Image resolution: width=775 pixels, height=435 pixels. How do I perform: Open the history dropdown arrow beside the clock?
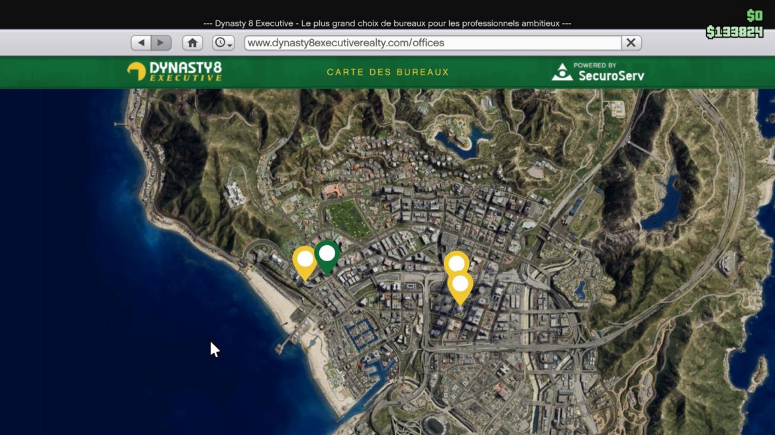229,45
